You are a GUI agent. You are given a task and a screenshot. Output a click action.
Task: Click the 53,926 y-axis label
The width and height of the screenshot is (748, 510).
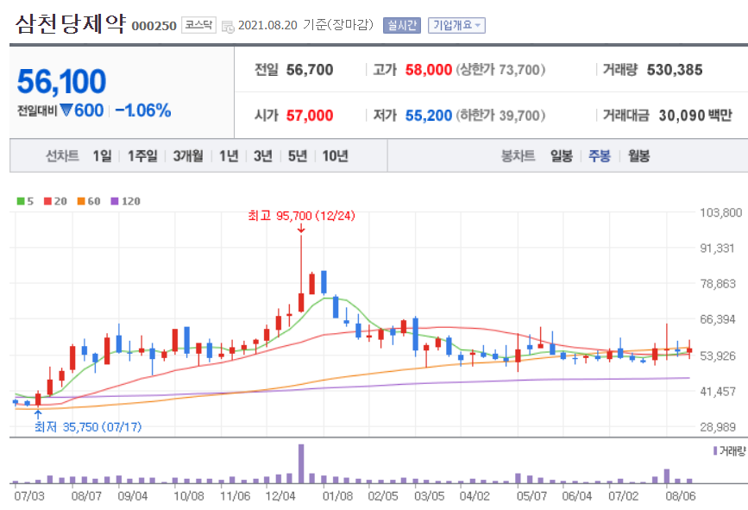(718, 356)
